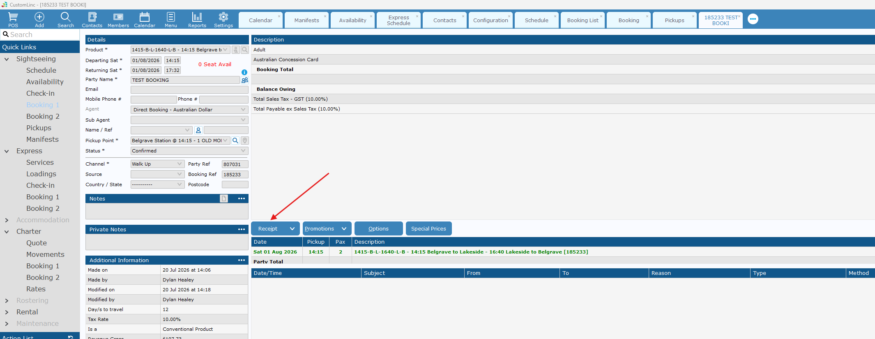
Task: Open the Pickup Point dropdown
Action: coord(226,141)
